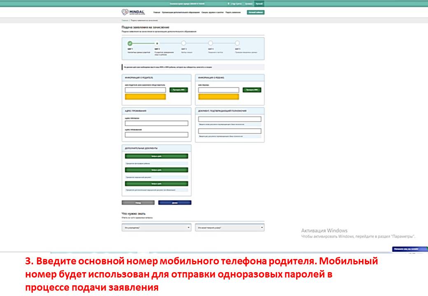428x296 pixels.
Task: Select the Step 4 circle in progress bar
Action: pyautogui.click(x=210, y=43)
